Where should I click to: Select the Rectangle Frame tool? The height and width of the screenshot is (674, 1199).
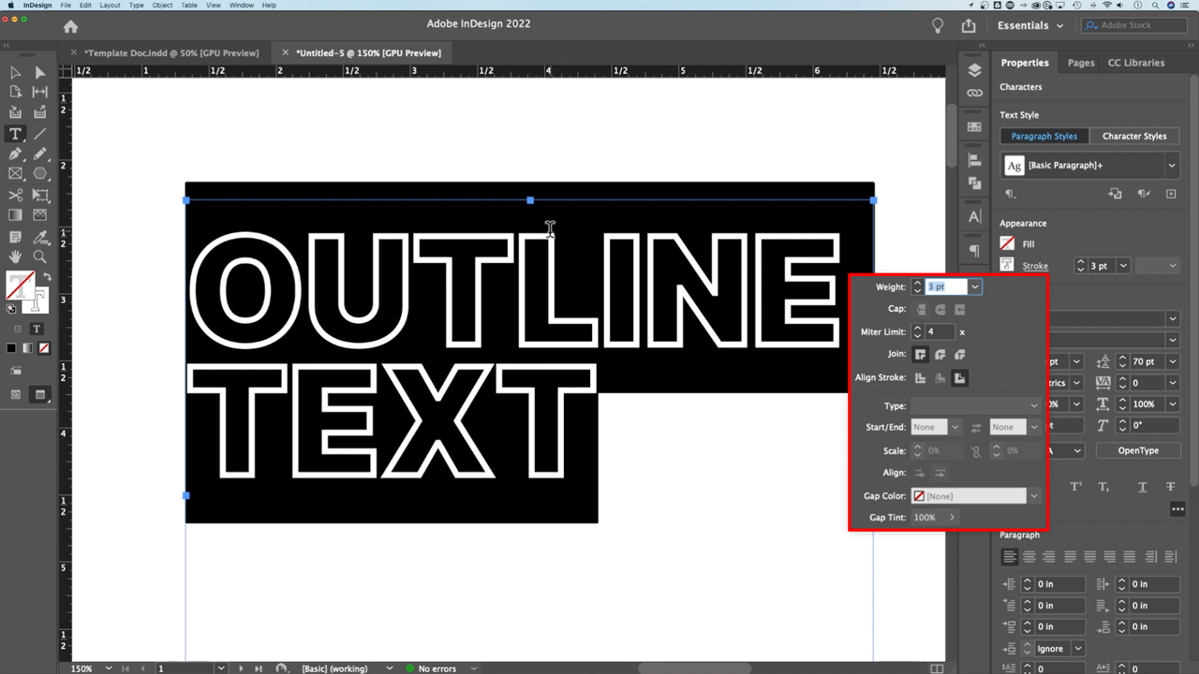pos(15,175)
